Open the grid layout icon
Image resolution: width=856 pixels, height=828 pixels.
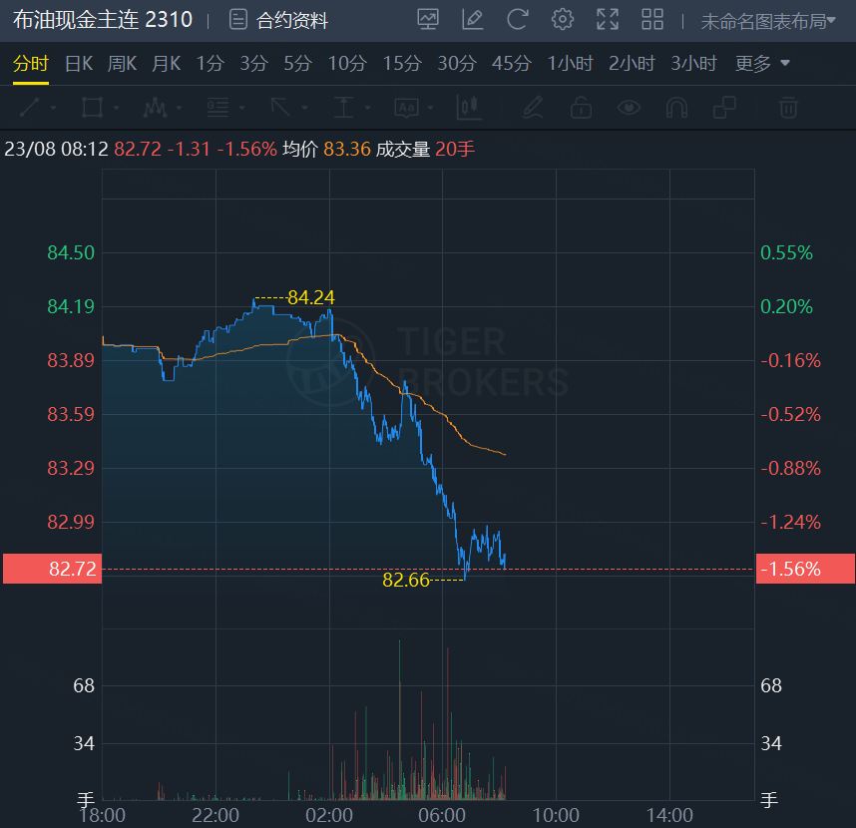pos(652,19)
